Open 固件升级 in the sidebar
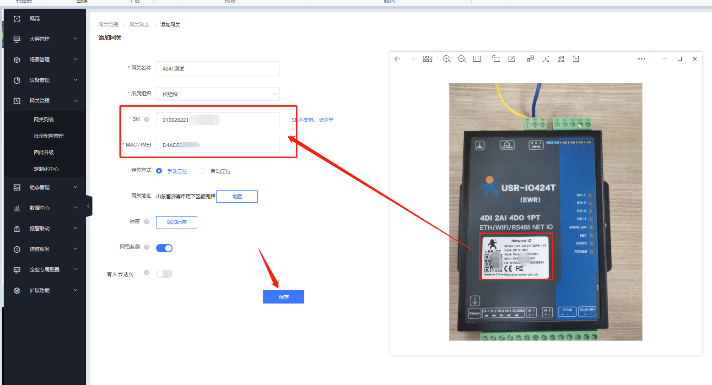The image size is (712, 385). pos(44,152)
